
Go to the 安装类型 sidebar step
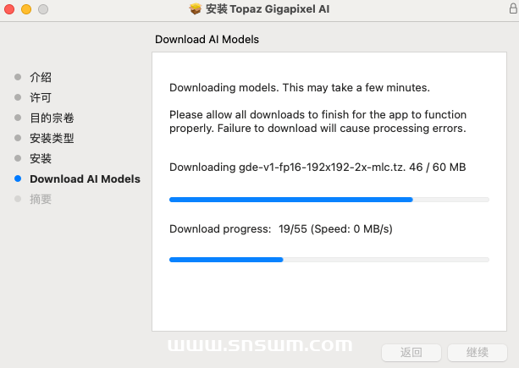tap(52, 138)
